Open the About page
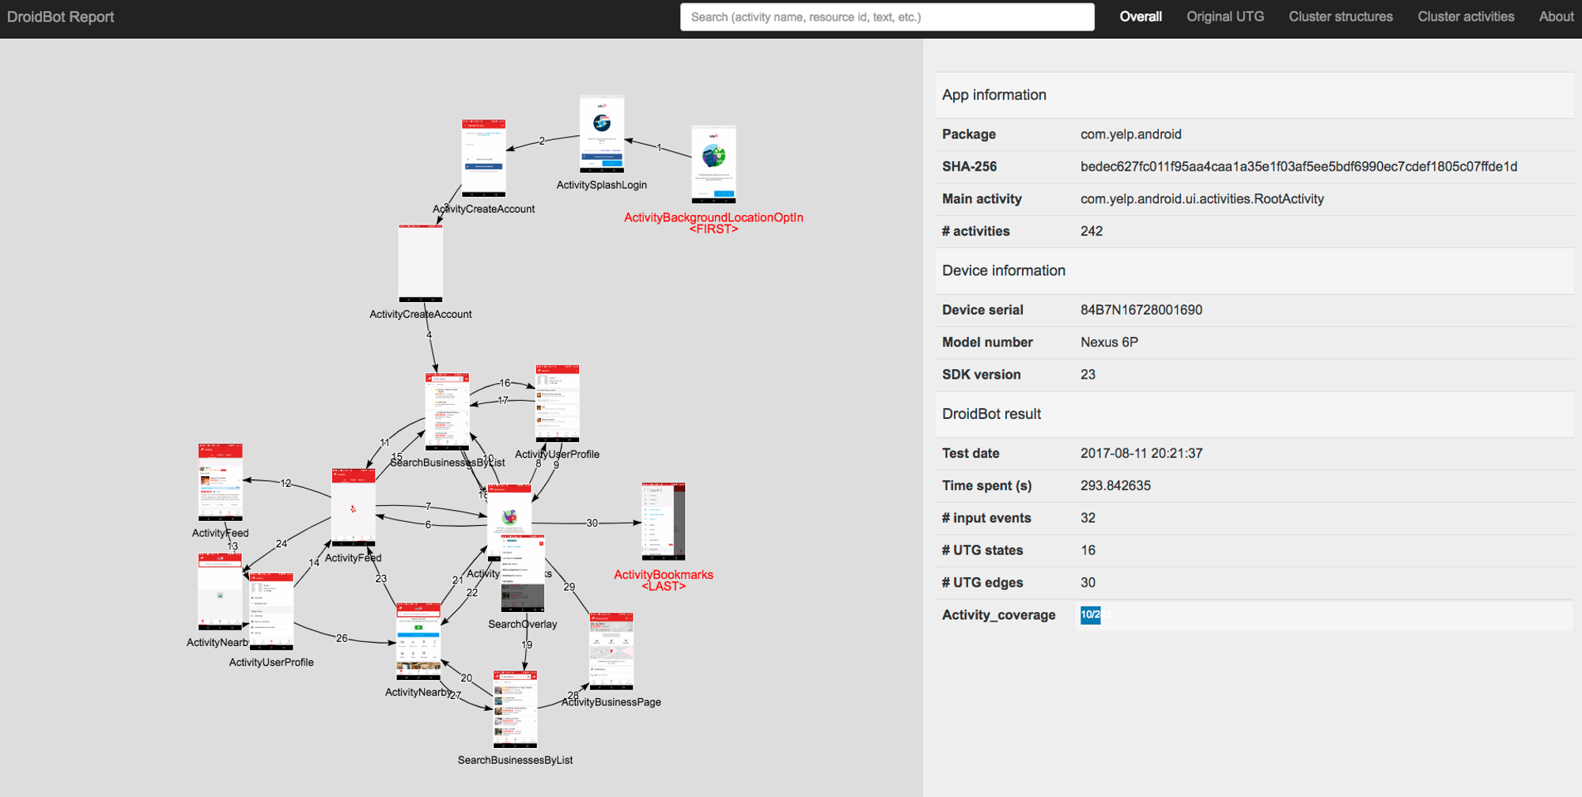 tap(1556, 17)
